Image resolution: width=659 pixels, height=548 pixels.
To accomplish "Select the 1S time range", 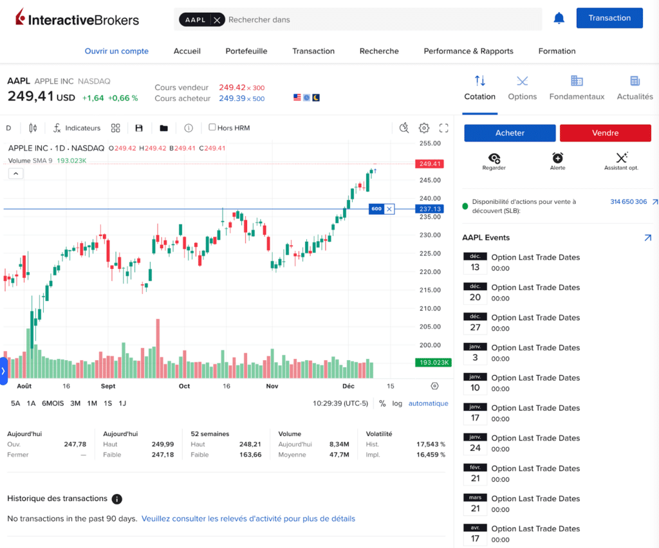I will (x=108, y=403).
